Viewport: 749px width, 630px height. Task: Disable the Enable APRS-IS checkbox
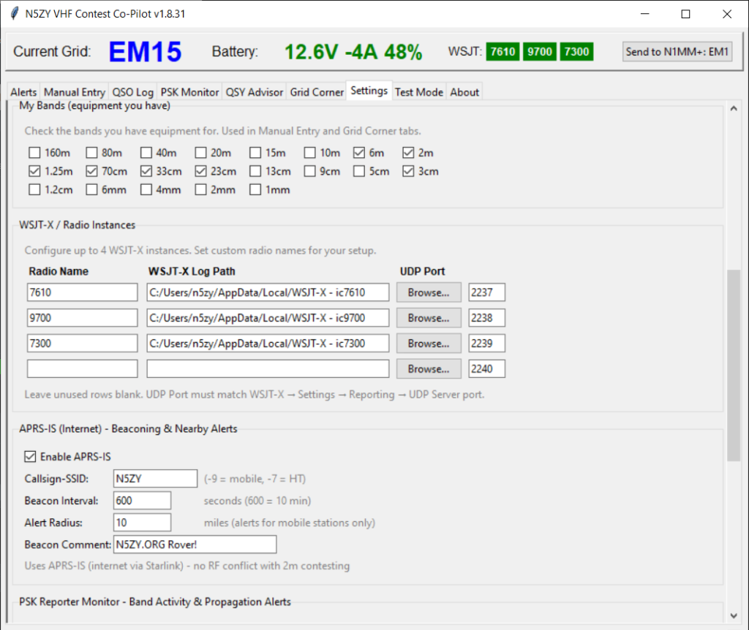(30, 457)
